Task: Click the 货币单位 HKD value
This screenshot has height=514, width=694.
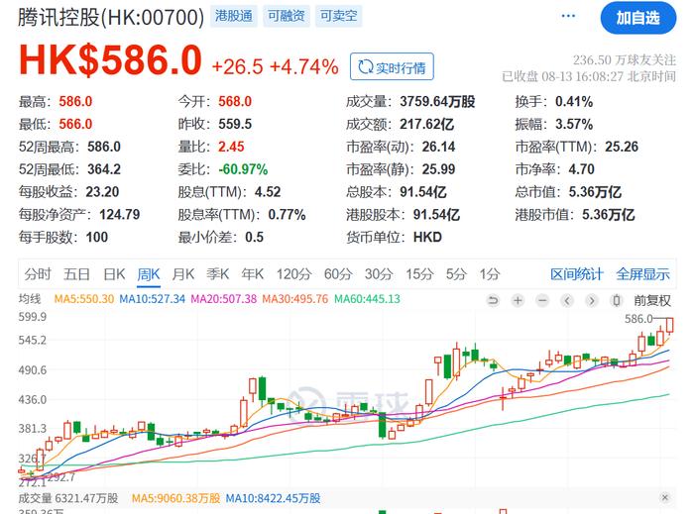Action: pos(427,237)
